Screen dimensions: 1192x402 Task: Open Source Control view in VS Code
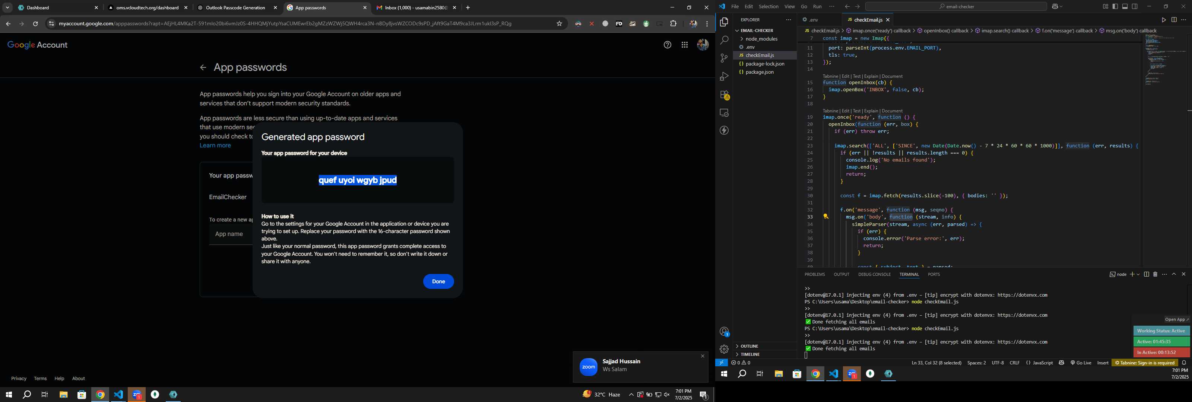pos(724,58)
